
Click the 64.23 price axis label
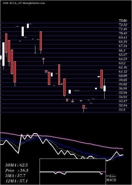click(123, 59)
